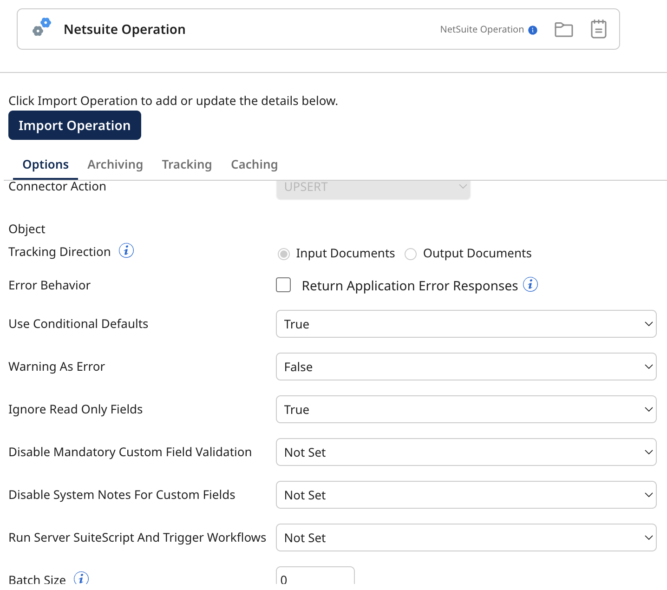Enable Return Application Error Responses
The width and height of the screenshot is (667, 590).
click(283, 285)
